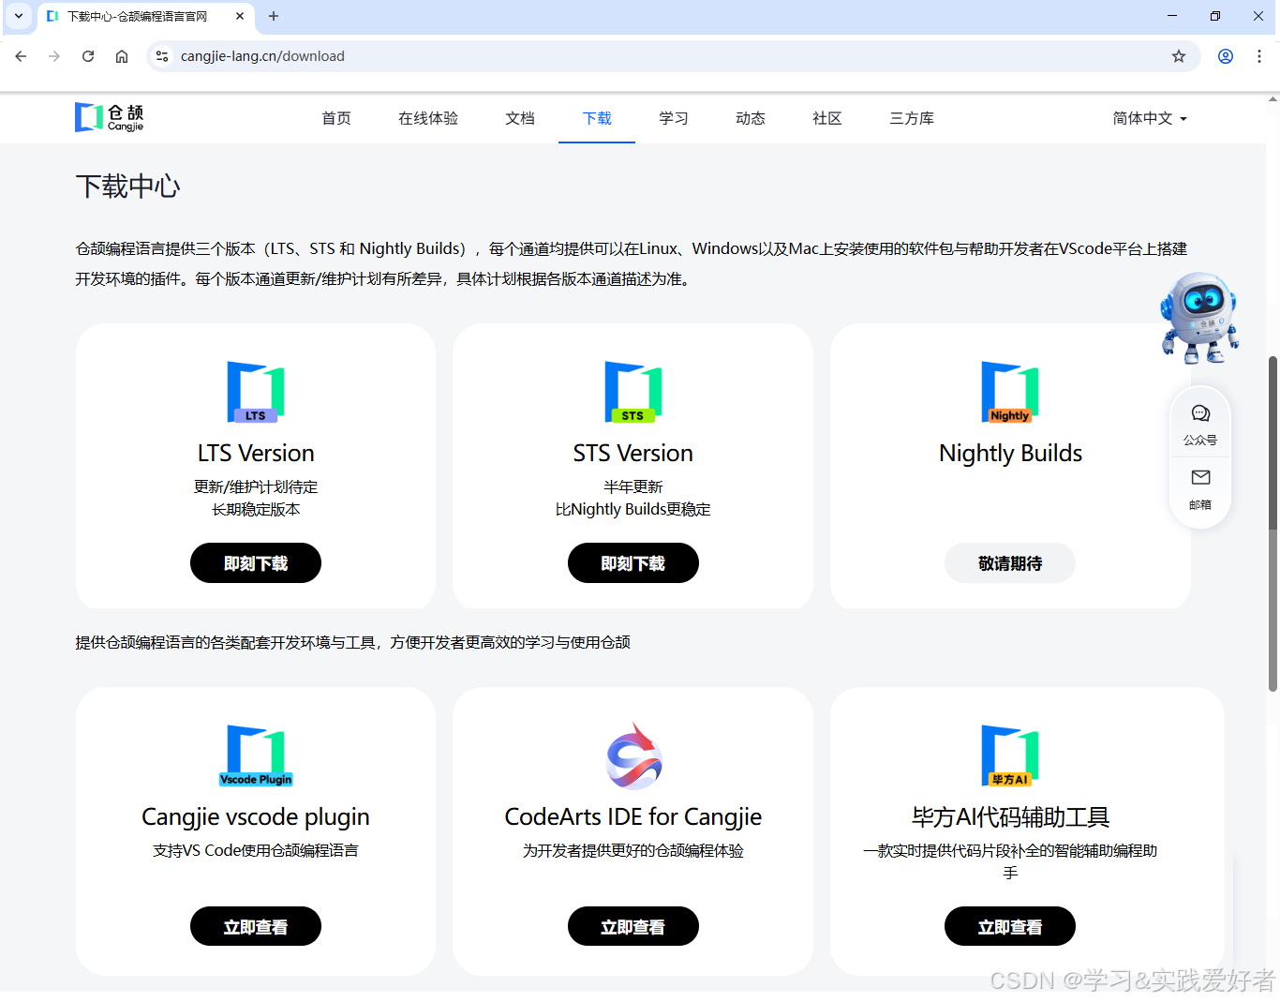Open 在线体验 navigation item
1280x1002 pixels.
tap(428, 118)
